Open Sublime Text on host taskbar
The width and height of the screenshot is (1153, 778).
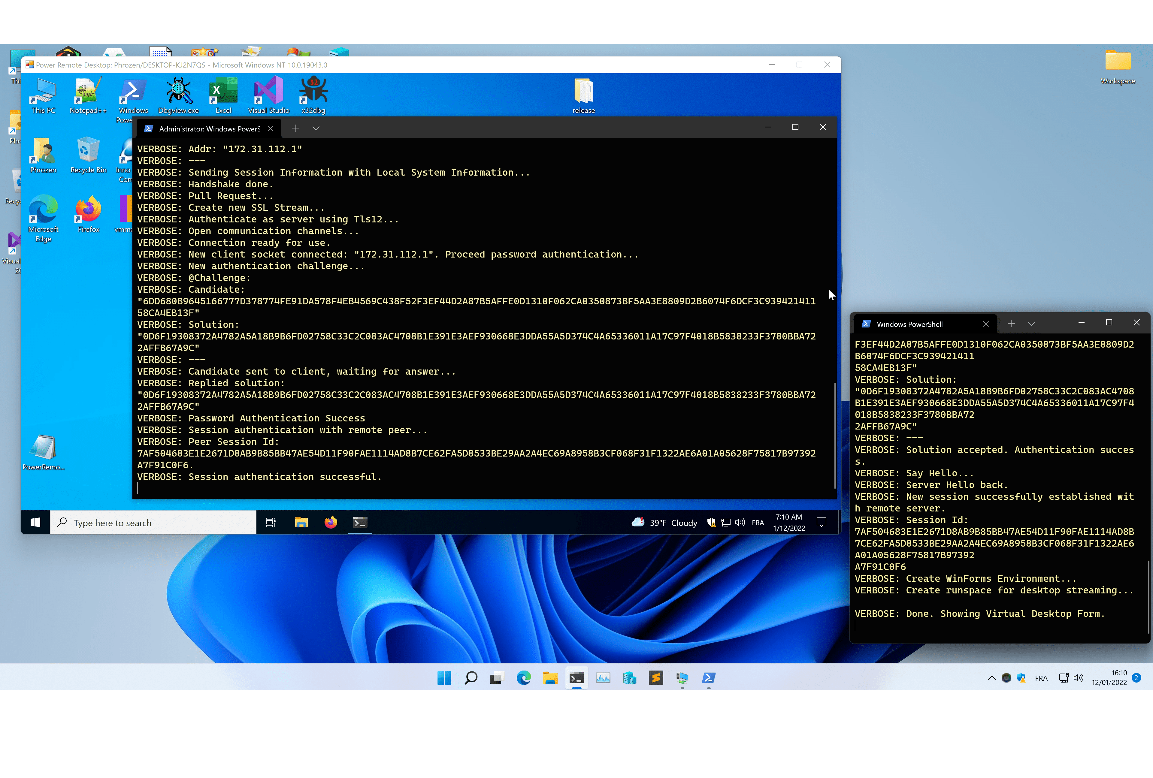point(656,678)
